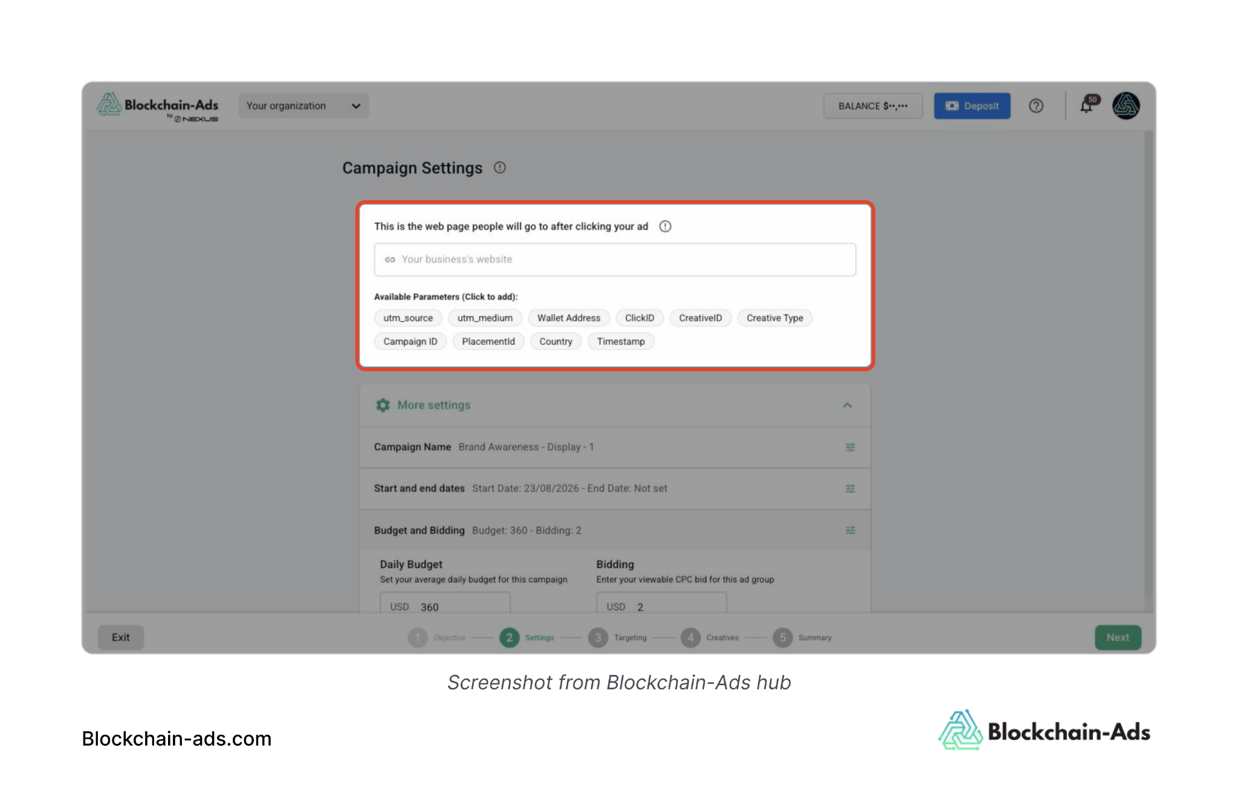This screenshot has height=809, width=1238.
Task: Add the Campaign ID parameter
Action: (x=410, y=341)
